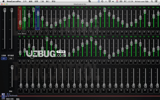The height and width of the screenshot is (100, 160).
Task: Click preset button 12 in bottom row
Action: (x=86, y=91)
